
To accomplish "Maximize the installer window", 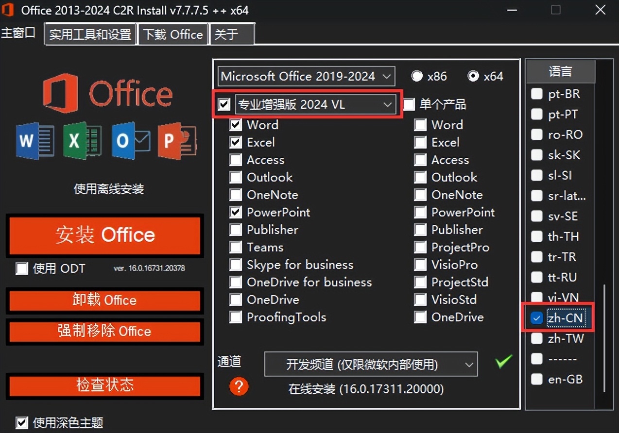I will pyautogui.click(x=556, y=10).
